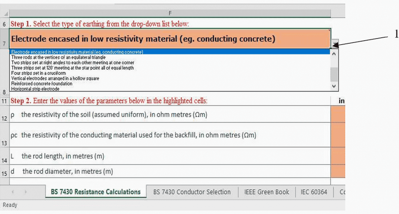Select row 15 header
Image resolution: width=399 pixels, height=214 pixels.
pyautogui.click(x=4, y=171)
